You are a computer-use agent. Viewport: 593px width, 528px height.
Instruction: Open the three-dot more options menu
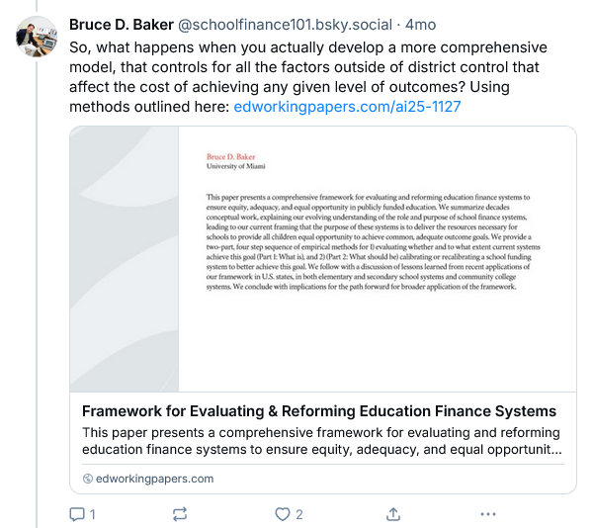(487, 514)
